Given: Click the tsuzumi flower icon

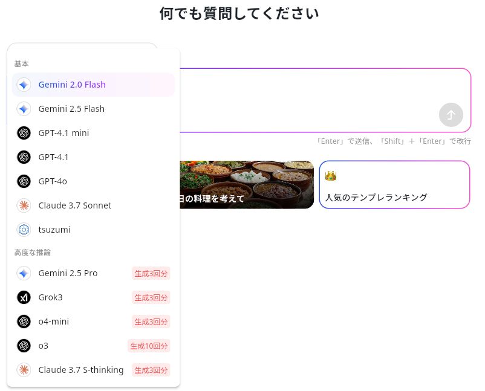Looking at the screenshot, I should (x=24, y=230).
